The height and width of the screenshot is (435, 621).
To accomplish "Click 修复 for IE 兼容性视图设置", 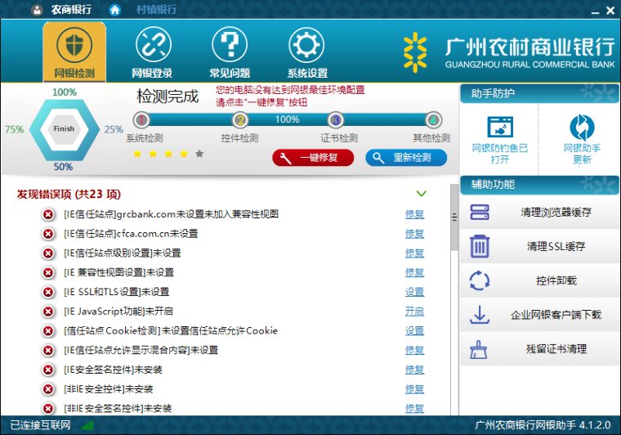I will coord(414,272).
